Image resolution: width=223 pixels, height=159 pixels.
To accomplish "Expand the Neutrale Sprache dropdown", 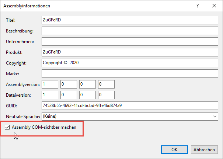I will (215, 116).
